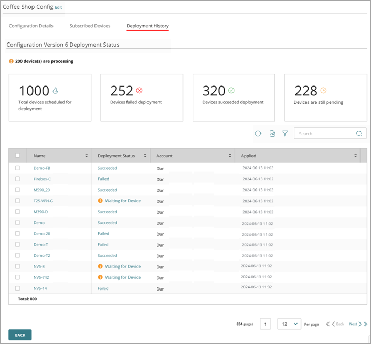The height and width of the screenshot is (344, 371).
Task: Export the device list with the CSV icon
Action: tap(272, 134)
